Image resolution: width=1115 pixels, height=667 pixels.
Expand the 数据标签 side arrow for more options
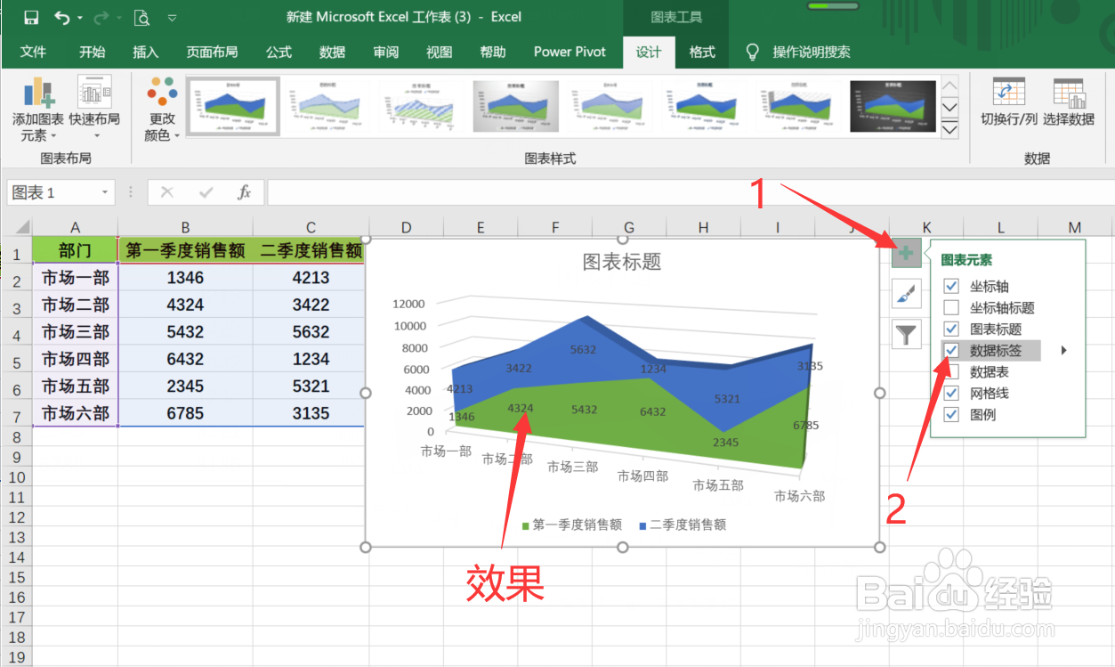tap(1063, 350)
